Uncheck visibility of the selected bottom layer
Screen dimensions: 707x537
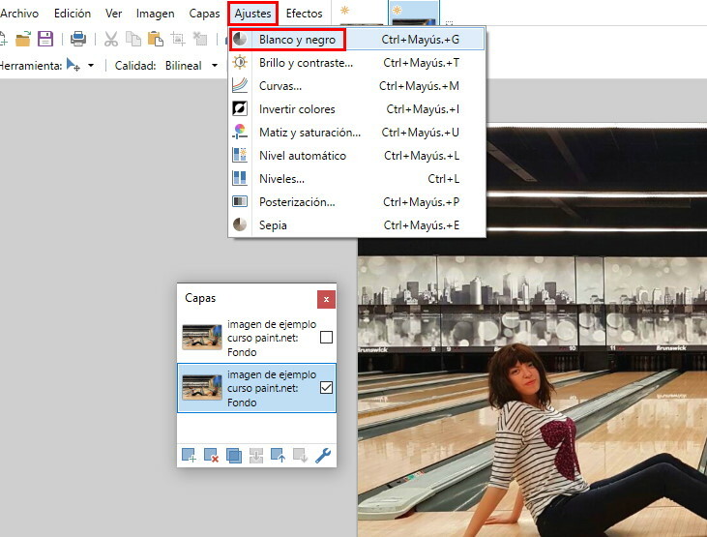point(326,388)
